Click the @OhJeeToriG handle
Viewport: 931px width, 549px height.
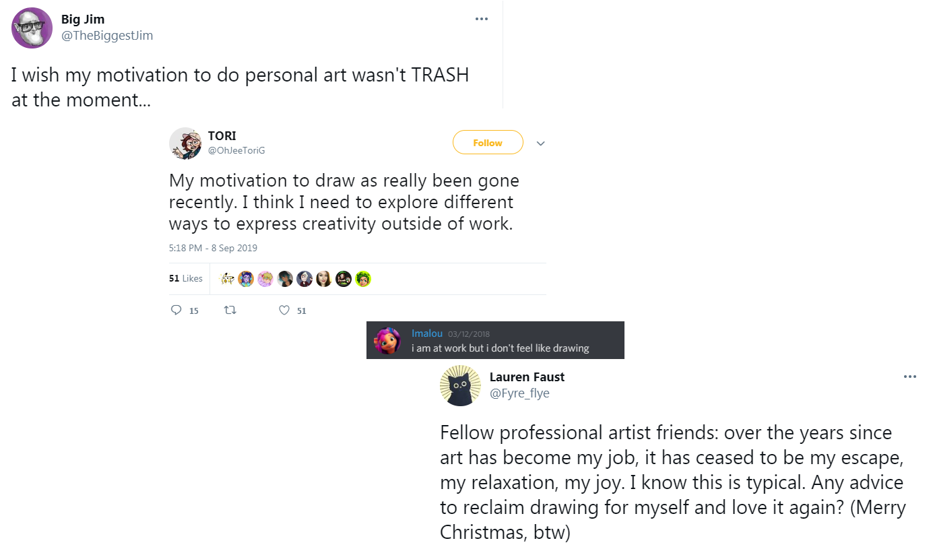(x=236, y=150)
